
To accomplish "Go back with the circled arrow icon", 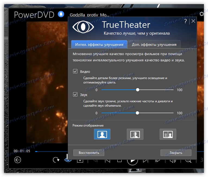I will click(x=17, y=160).
